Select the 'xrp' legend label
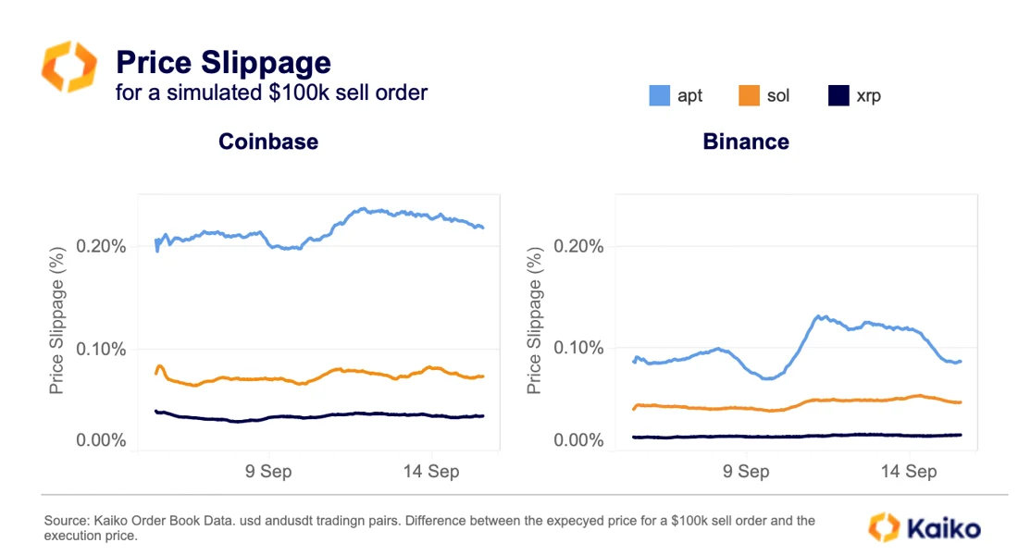 868,95
